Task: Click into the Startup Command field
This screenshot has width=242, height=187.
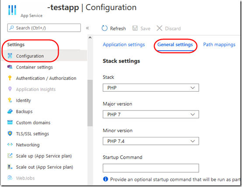Action: point(151,168)
